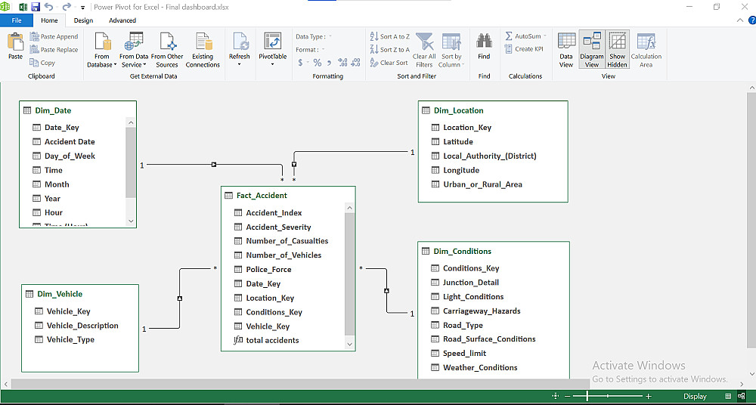The width and height of the screenshot is (756, 405).
Task: Switch to Excel workbook icon
Action: pyautogui.click(x=23, y=8)
